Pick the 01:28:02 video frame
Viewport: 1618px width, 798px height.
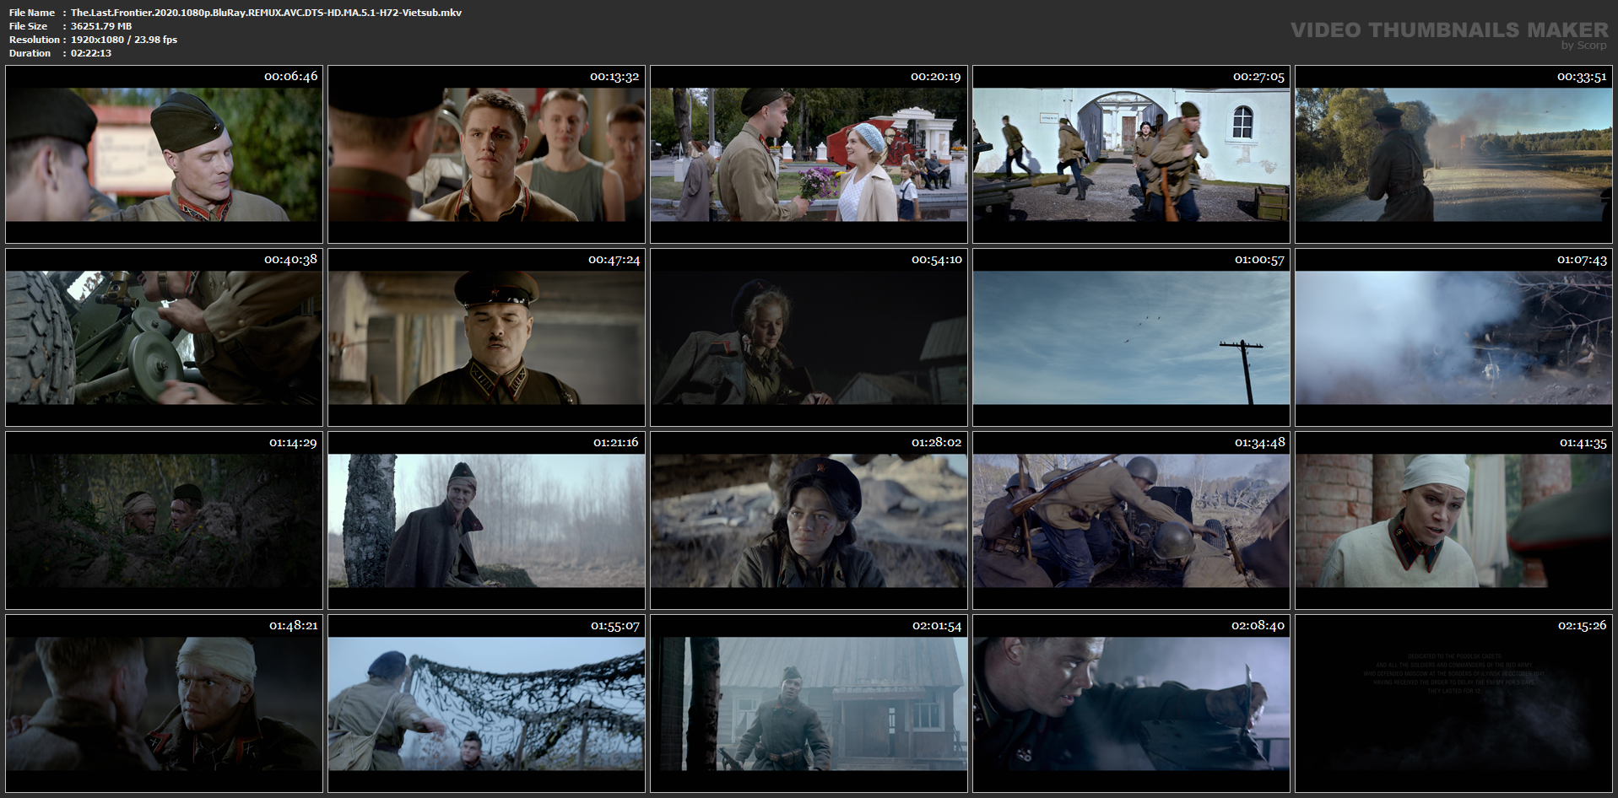click(809, 520)
